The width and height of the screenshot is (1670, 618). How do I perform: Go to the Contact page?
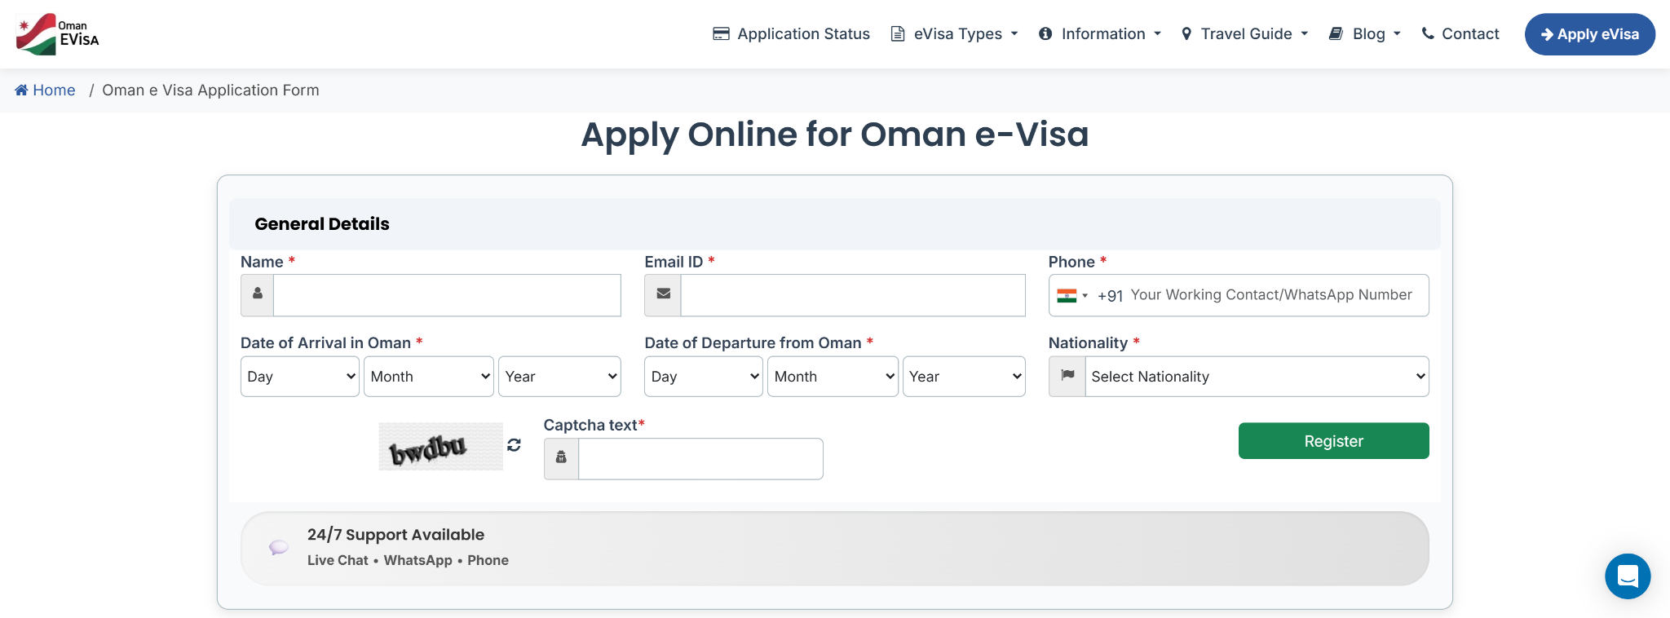point(1460,34)
